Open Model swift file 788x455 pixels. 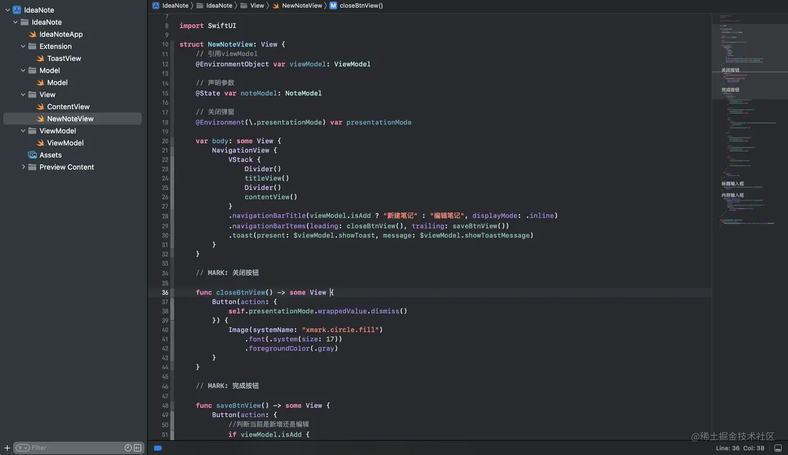57,83
